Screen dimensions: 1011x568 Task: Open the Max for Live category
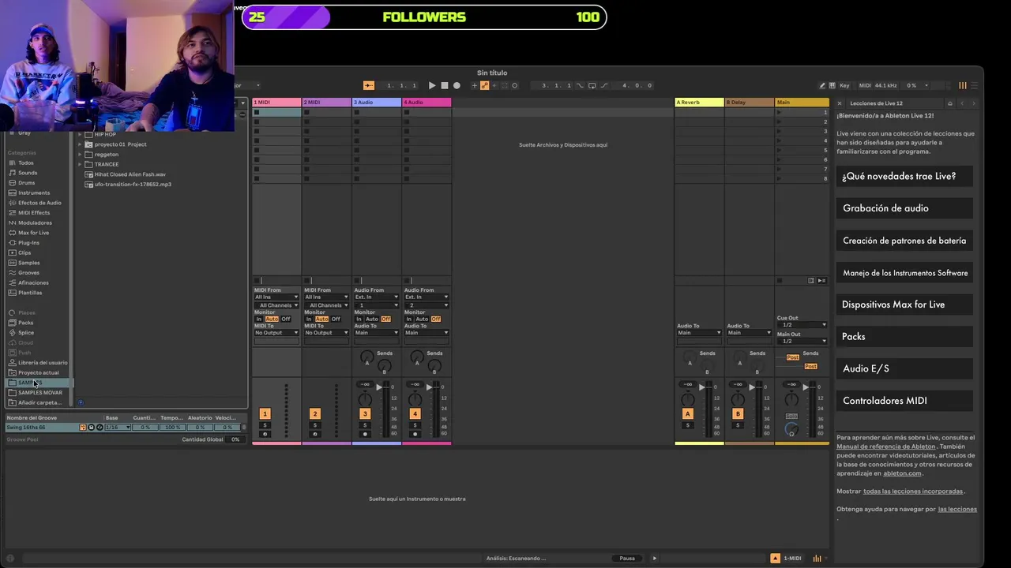point(33,233)
